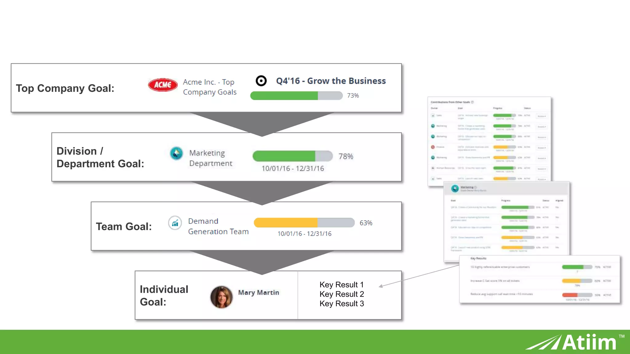The height and width of the screenshot is (354, 630).
Task: Click '10 highly referenceable enterprise customers' key result
Action: (500, 267)
